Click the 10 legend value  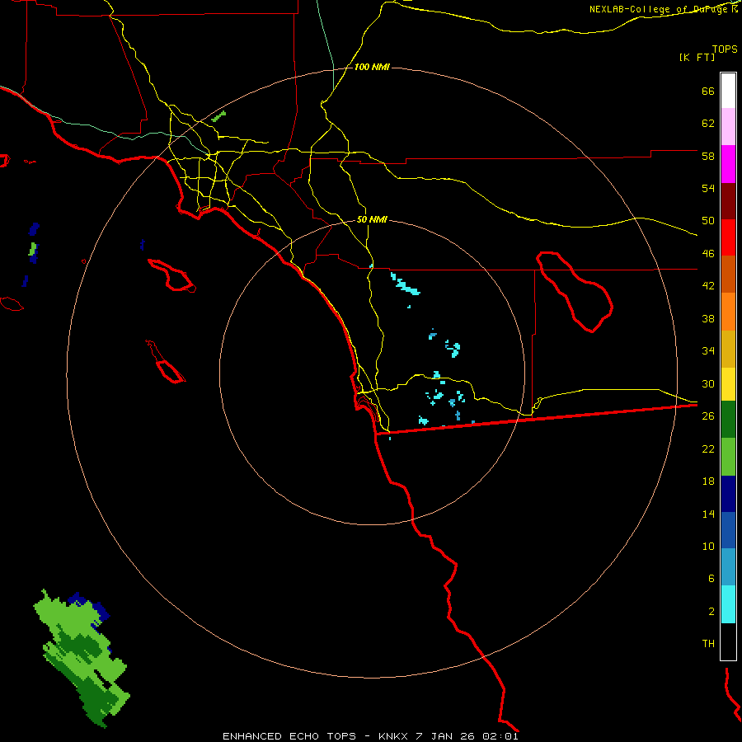708,546
